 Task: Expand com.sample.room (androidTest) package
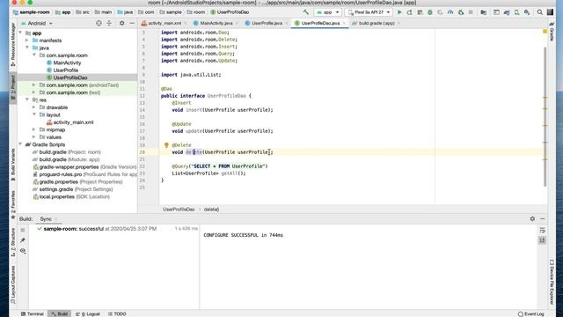(x=34, y=85)
